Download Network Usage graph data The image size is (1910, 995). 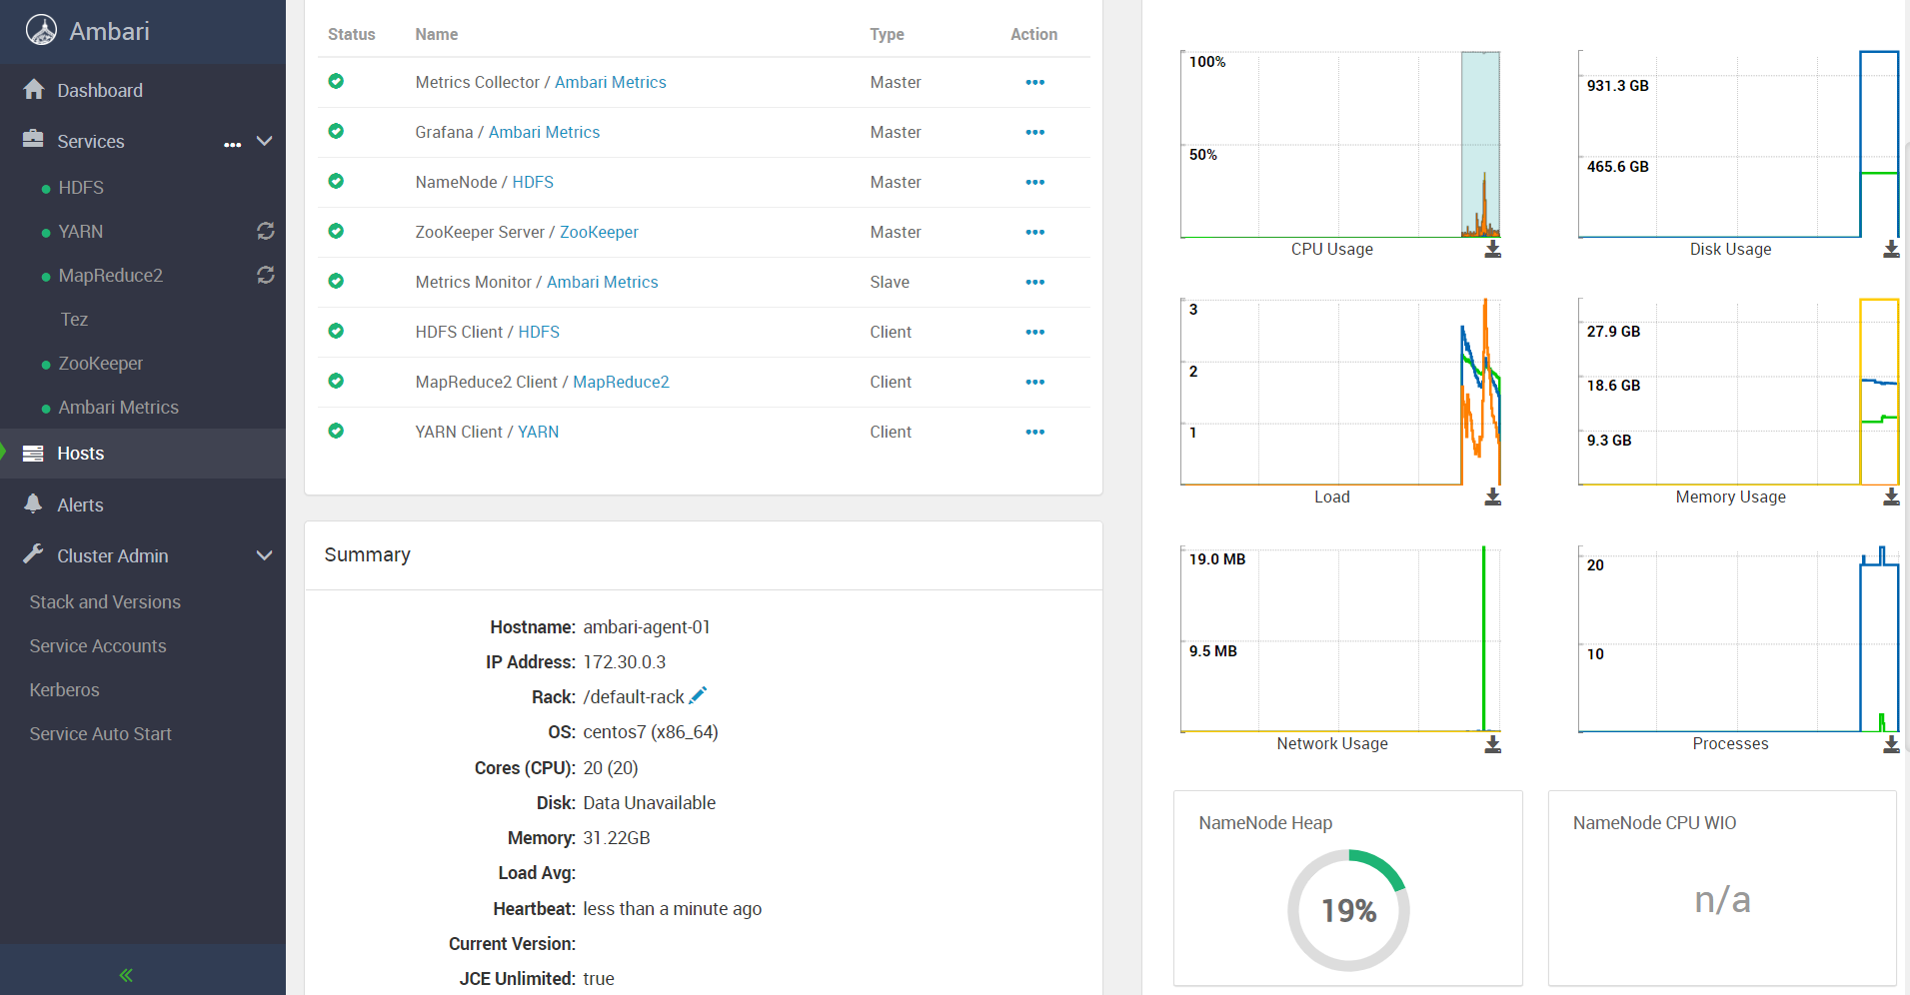click(1492, 744)
